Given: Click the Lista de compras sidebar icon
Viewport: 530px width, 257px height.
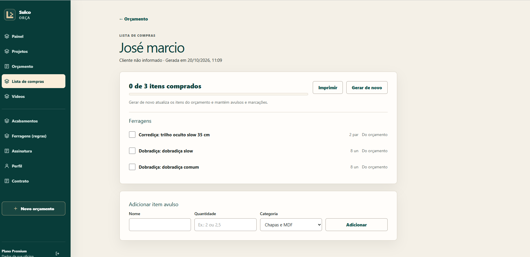Looking at the screenshot, I should pyautogui.click(x=7, y=81).
